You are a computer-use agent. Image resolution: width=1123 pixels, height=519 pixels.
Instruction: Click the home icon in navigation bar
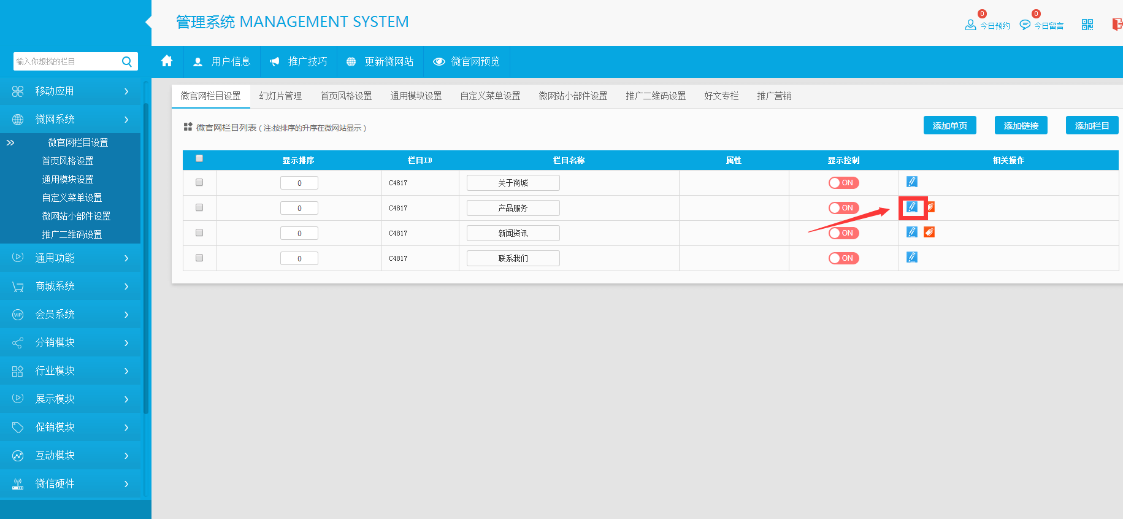click(x=167, y=61)
